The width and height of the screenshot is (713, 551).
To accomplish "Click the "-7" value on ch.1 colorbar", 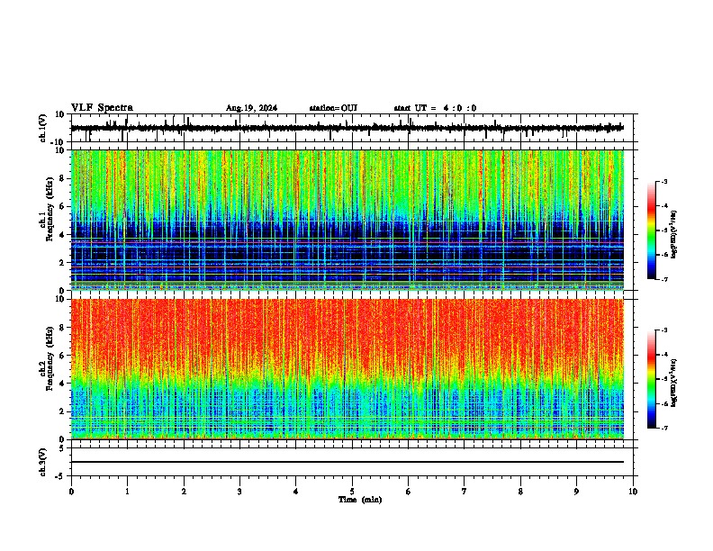I will pyautogui.click(x=663, y=279).
